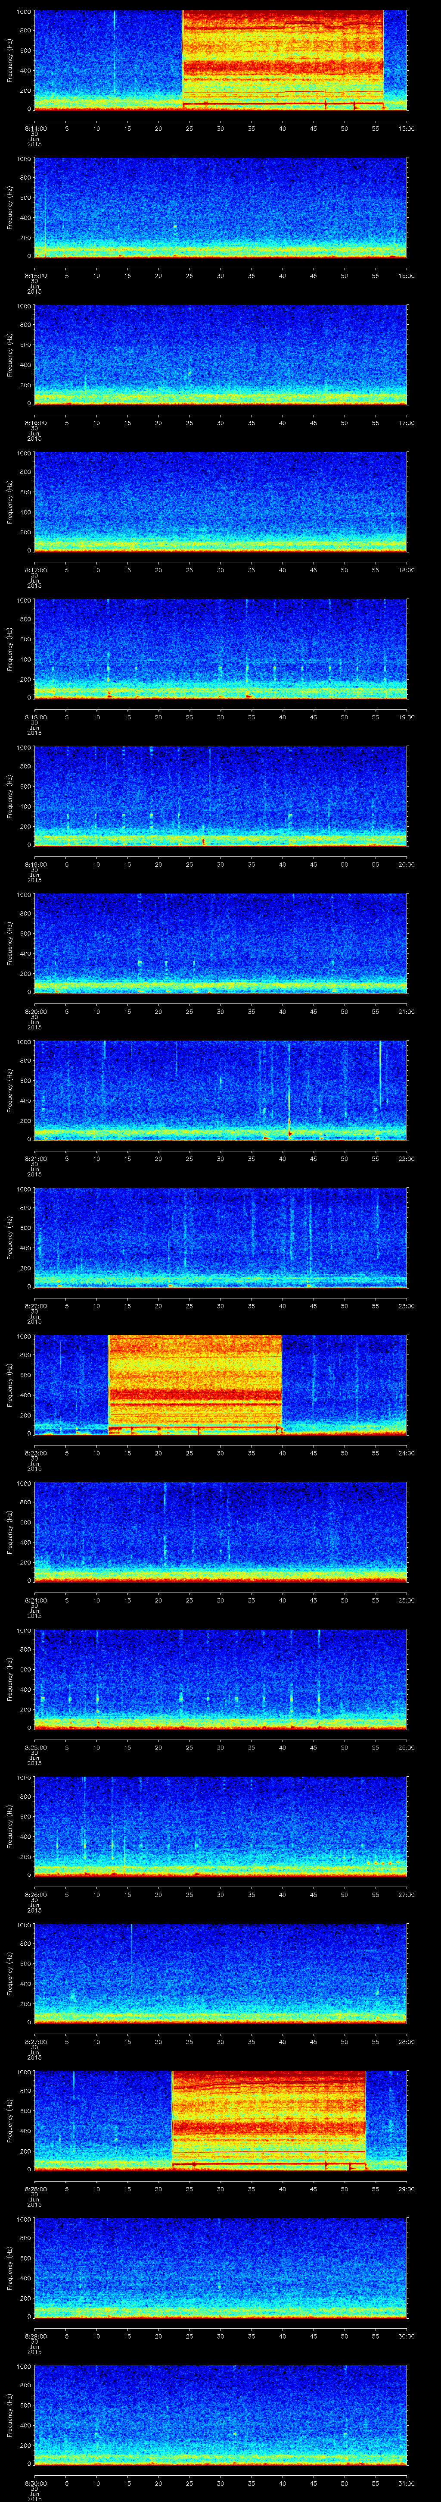Viewport: 441px width, 2502px height.
Task: Select the 8:17 spectrogram panel
Action: pyautogui.click(x=220, y=501)
